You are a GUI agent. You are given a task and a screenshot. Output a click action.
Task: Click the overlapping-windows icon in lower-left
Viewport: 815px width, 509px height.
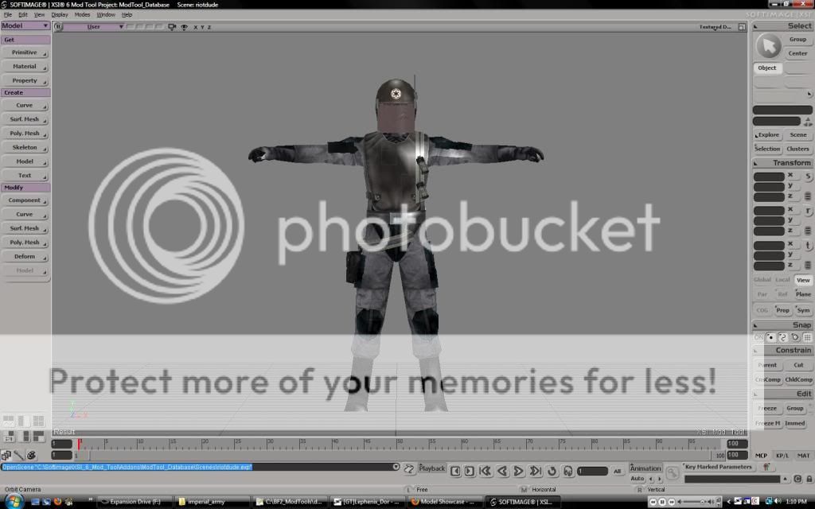pyautogui.click(x=6, y=456)
